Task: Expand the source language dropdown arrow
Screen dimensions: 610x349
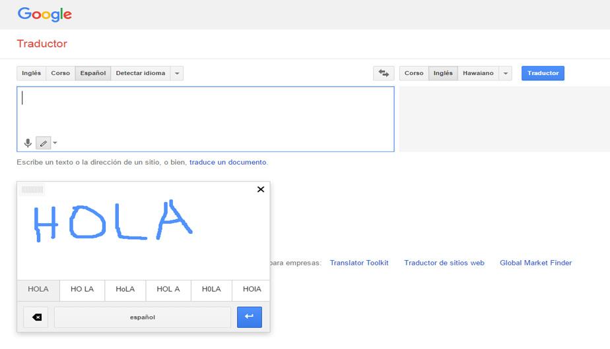Action: point(177,73)
